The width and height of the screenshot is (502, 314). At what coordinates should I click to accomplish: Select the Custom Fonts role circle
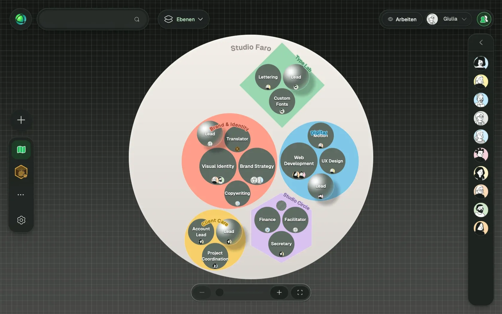click(282, 102)
